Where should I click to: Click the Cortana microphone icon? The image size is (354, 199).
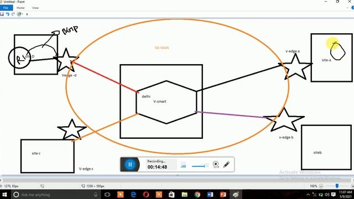[x=96, y=195]
